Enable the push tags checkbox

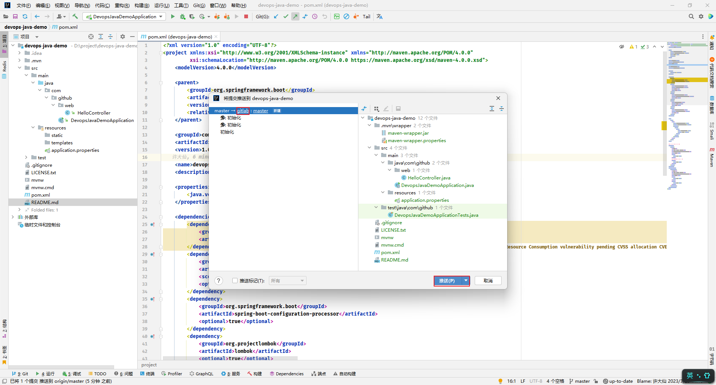(x=235, y=281)
